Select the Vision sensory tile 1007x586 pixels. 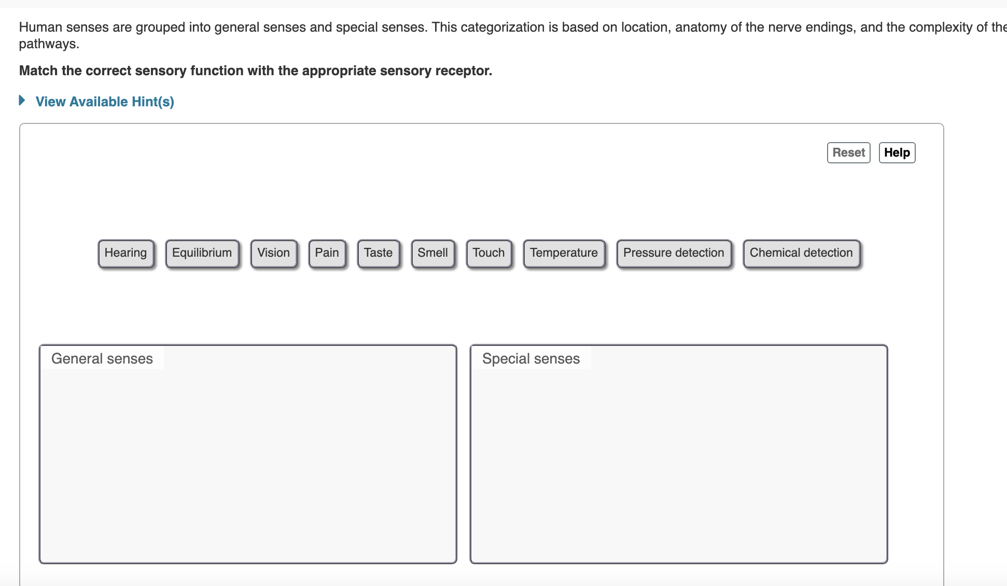pos(274,253)
